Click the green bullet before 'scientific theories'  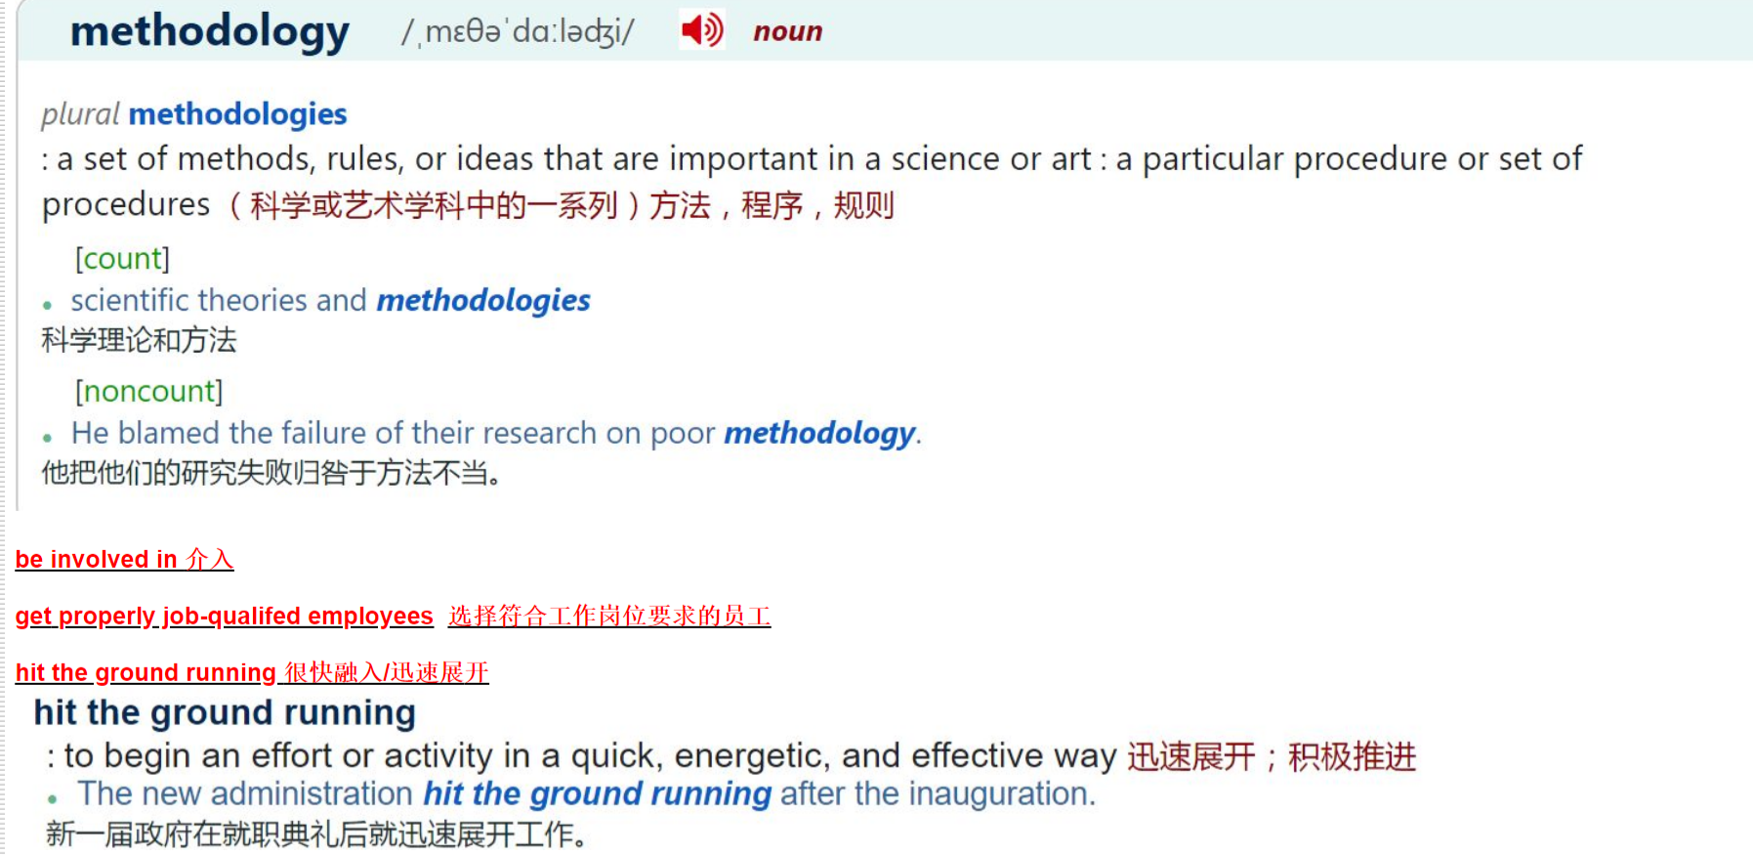coord(47,305)
